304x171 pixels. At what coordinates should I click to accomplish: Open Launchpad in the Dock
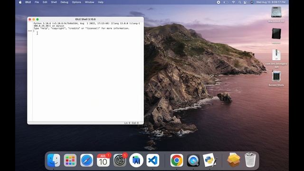click(70, 161)
